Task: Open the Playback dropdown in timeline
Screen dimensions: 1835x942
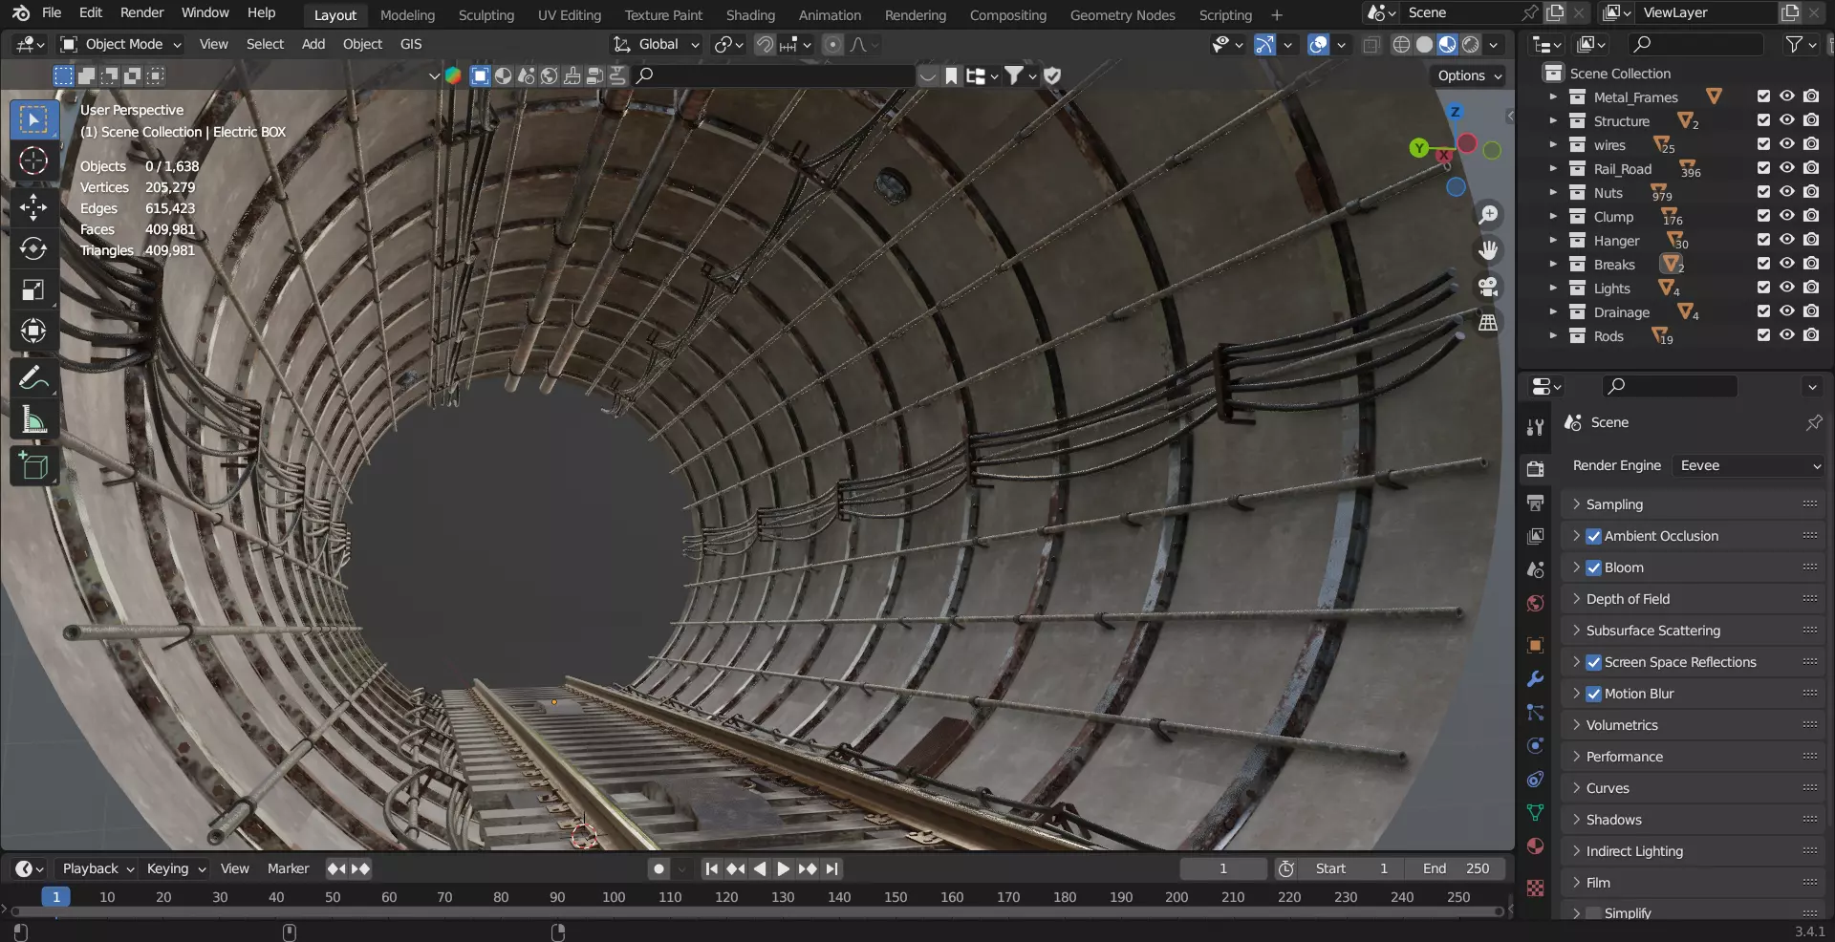Action: point(97,868)
